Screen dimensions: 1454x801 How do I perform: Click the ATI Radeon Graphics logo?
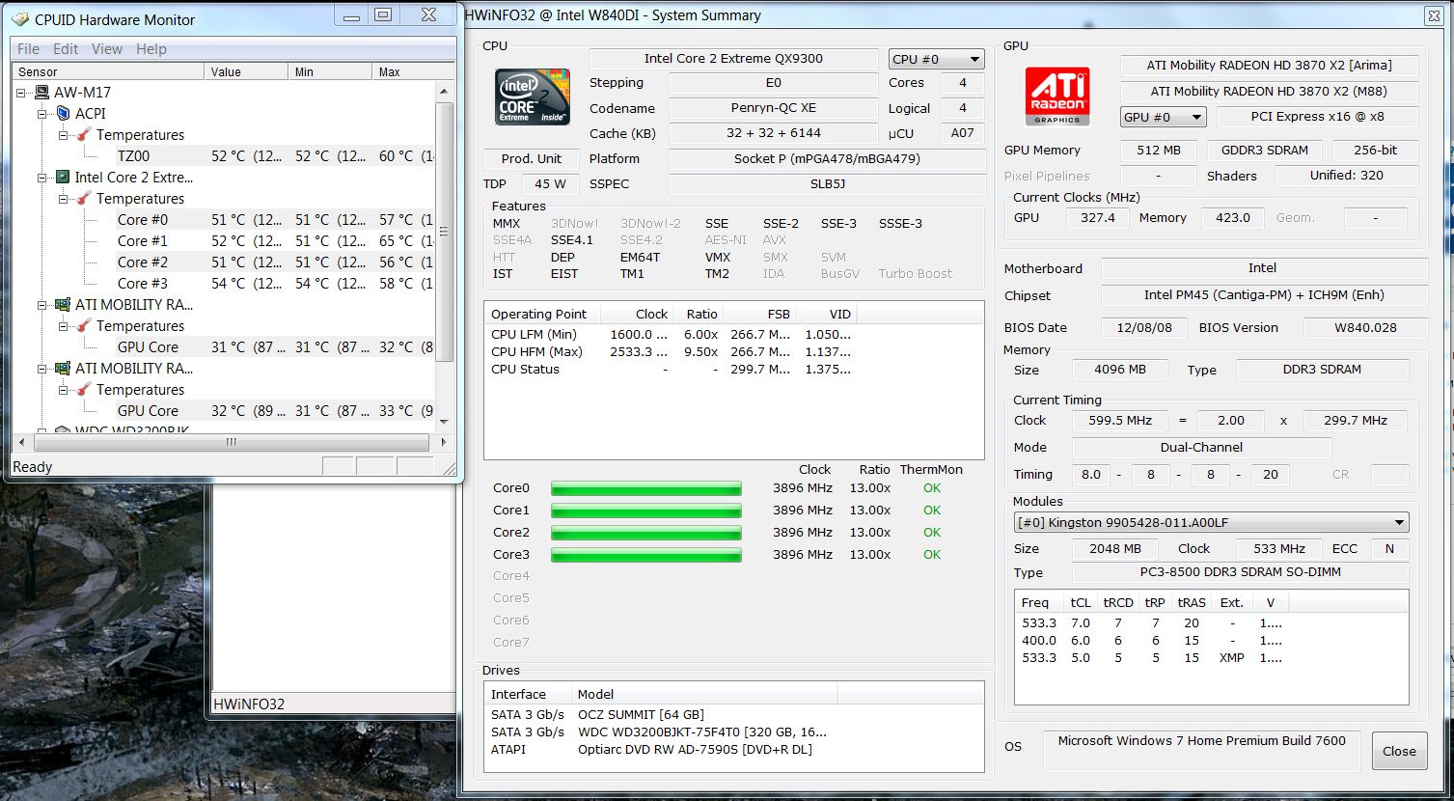coord(1057,97)
